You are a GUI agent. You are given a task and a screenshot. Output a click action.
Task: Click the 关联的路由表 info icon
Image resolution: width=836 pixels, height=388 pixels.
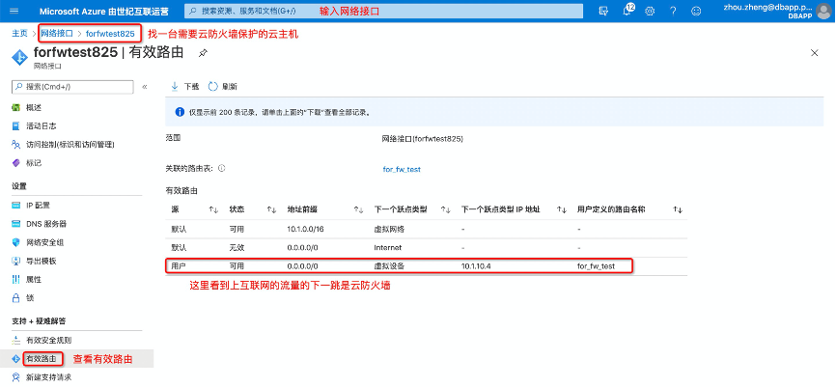221,168
